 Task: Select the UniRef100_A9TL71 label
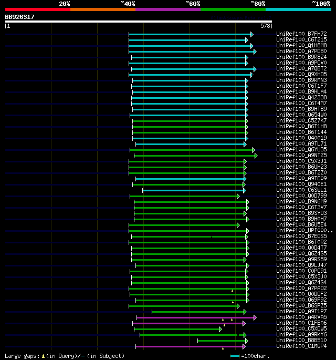(x=301, y=143)
